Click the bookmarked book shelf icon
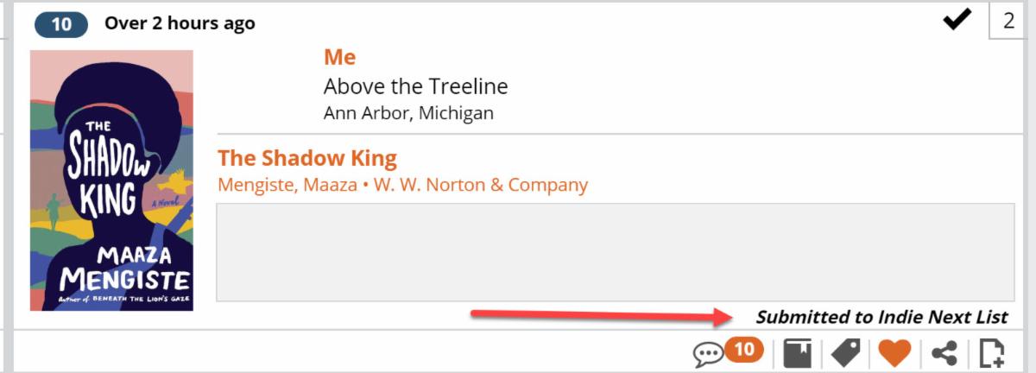1036x373 pixels. (x=799, y=353)
